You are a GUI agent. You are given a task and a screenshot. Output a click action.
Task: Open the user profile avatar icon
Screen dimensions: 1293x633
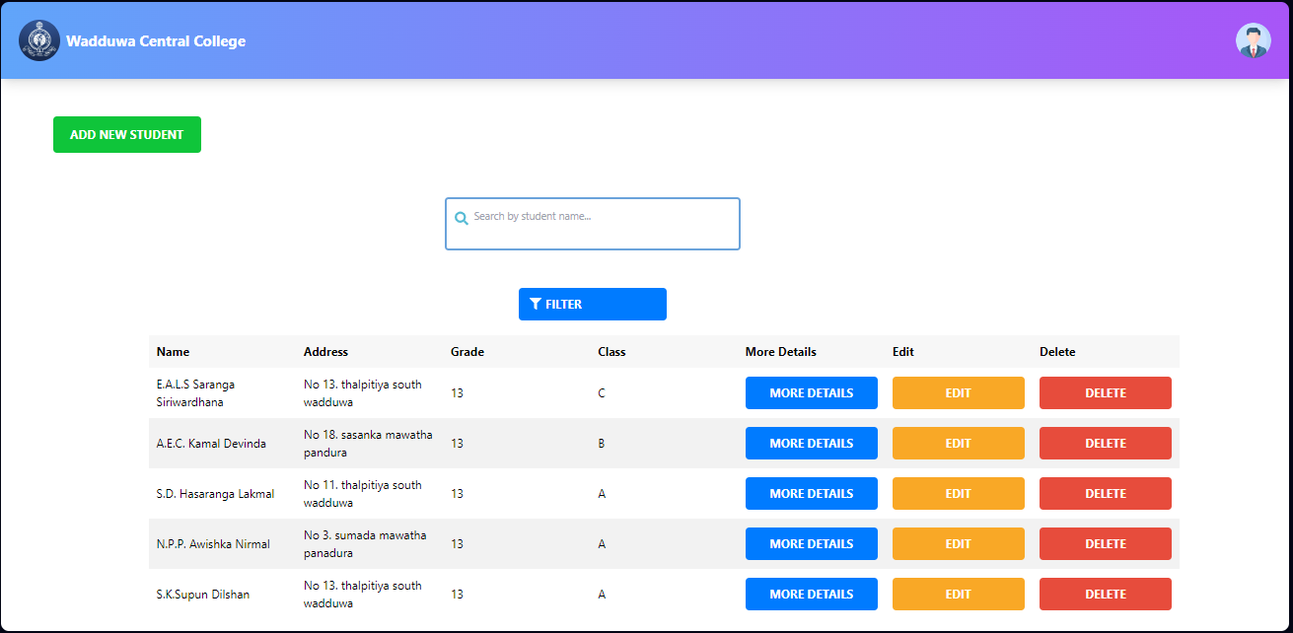coord(1253,40)
